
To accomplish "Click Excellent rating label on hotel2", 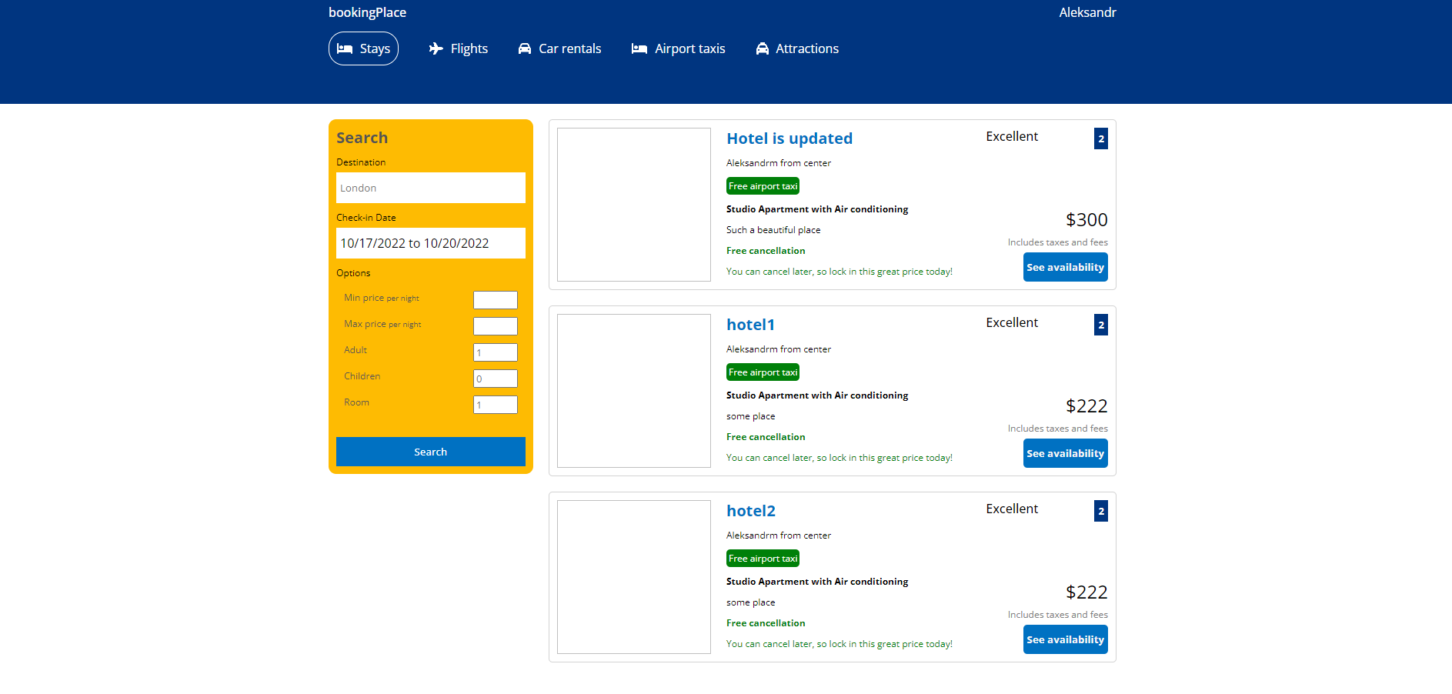I will coord(1012,509).
